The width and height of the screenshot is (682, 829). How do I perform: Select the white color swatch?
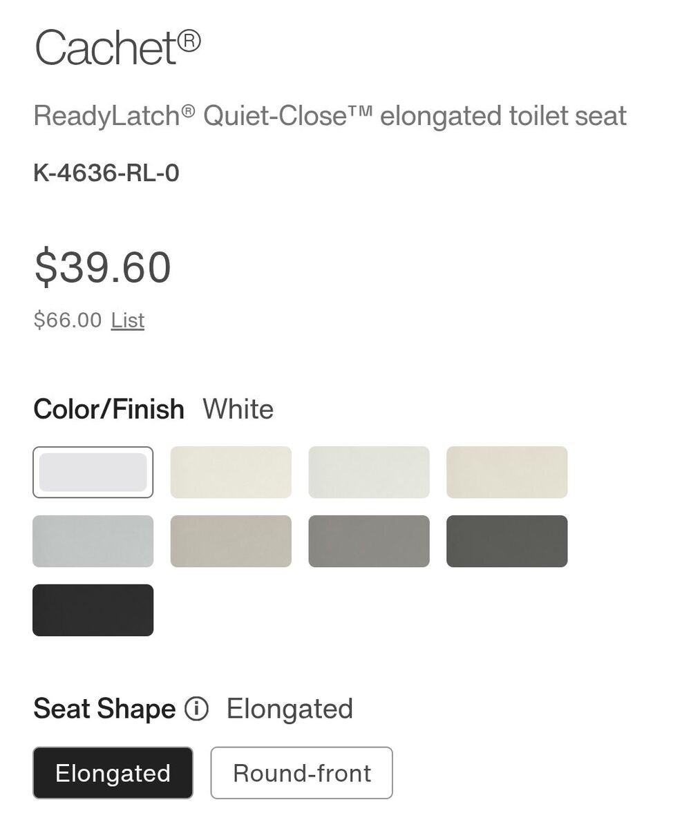[x=93, y=473]
